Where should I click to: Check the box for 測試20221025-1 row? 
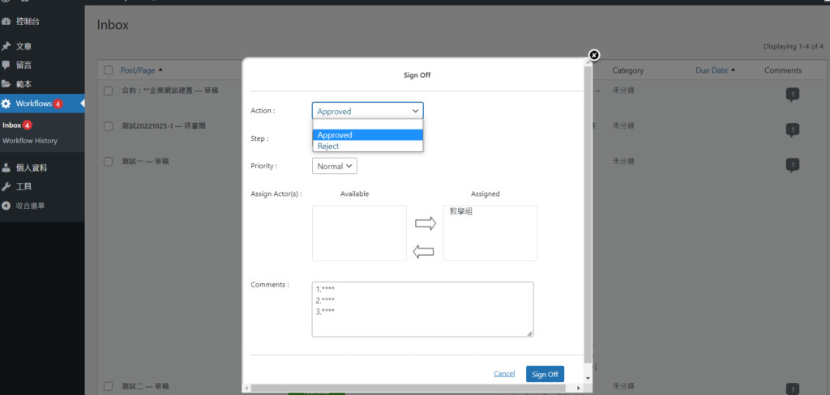pyautogui.click(x=109, y=125)
